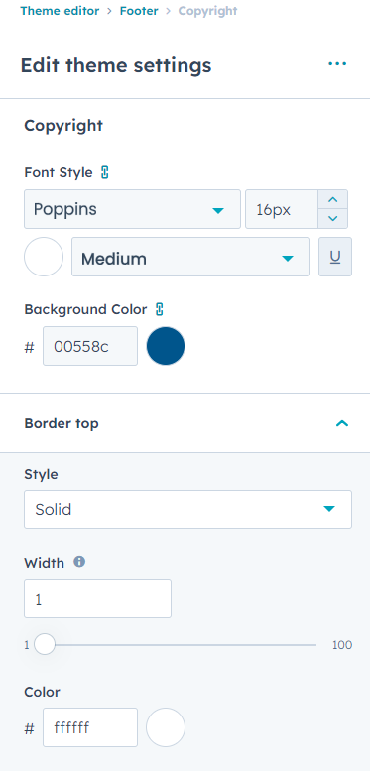Click the border width slider handle
Viewport: 370px width, 771px height.
pyautogui.click(x=45, y=644)
